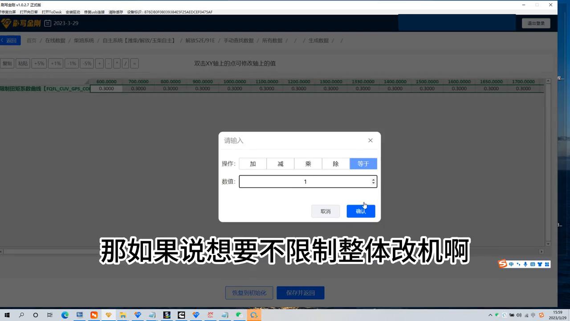
Task: Click the Sogou skin shirt icon
Action: coord(540,264)
